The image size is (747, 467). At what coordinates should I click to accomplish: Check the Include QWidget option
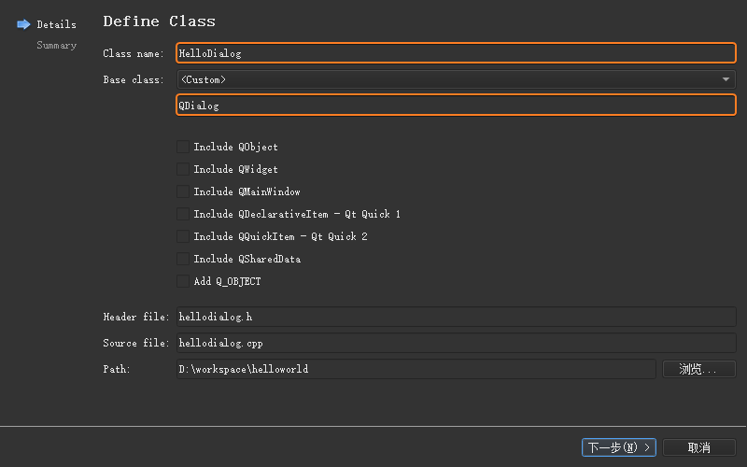pos(182,169)
